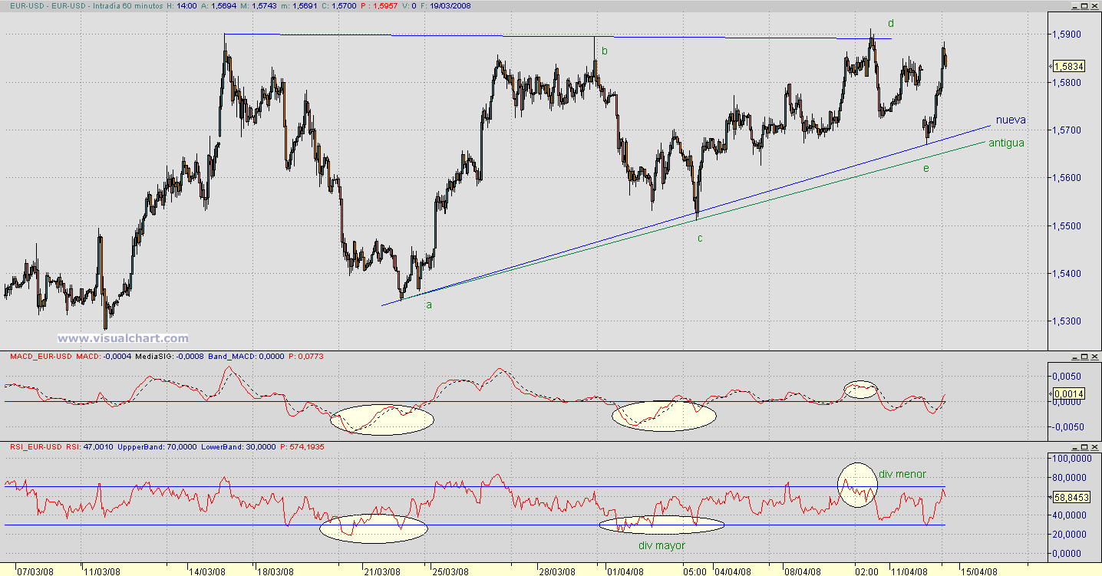Click the 25/03/08 date axis label
The image size is (1102, 576).
(451, 571)
